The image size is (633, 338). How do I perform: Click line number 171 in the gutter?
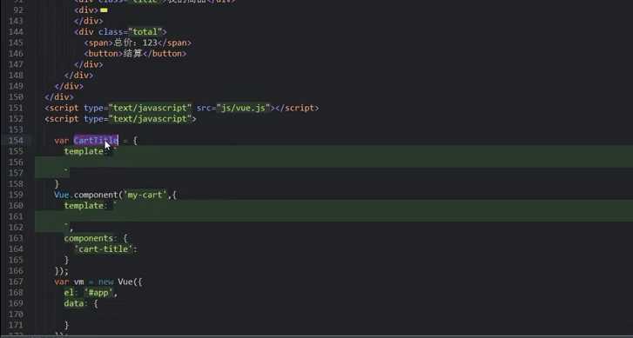pyautogui.click(x=16, y=326)
